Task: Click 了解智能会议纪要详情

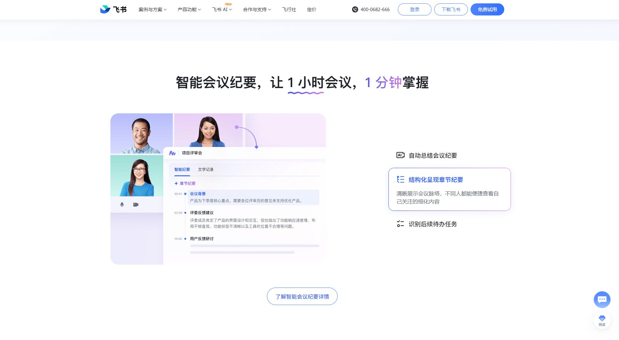Action: [x=302, y=296]
